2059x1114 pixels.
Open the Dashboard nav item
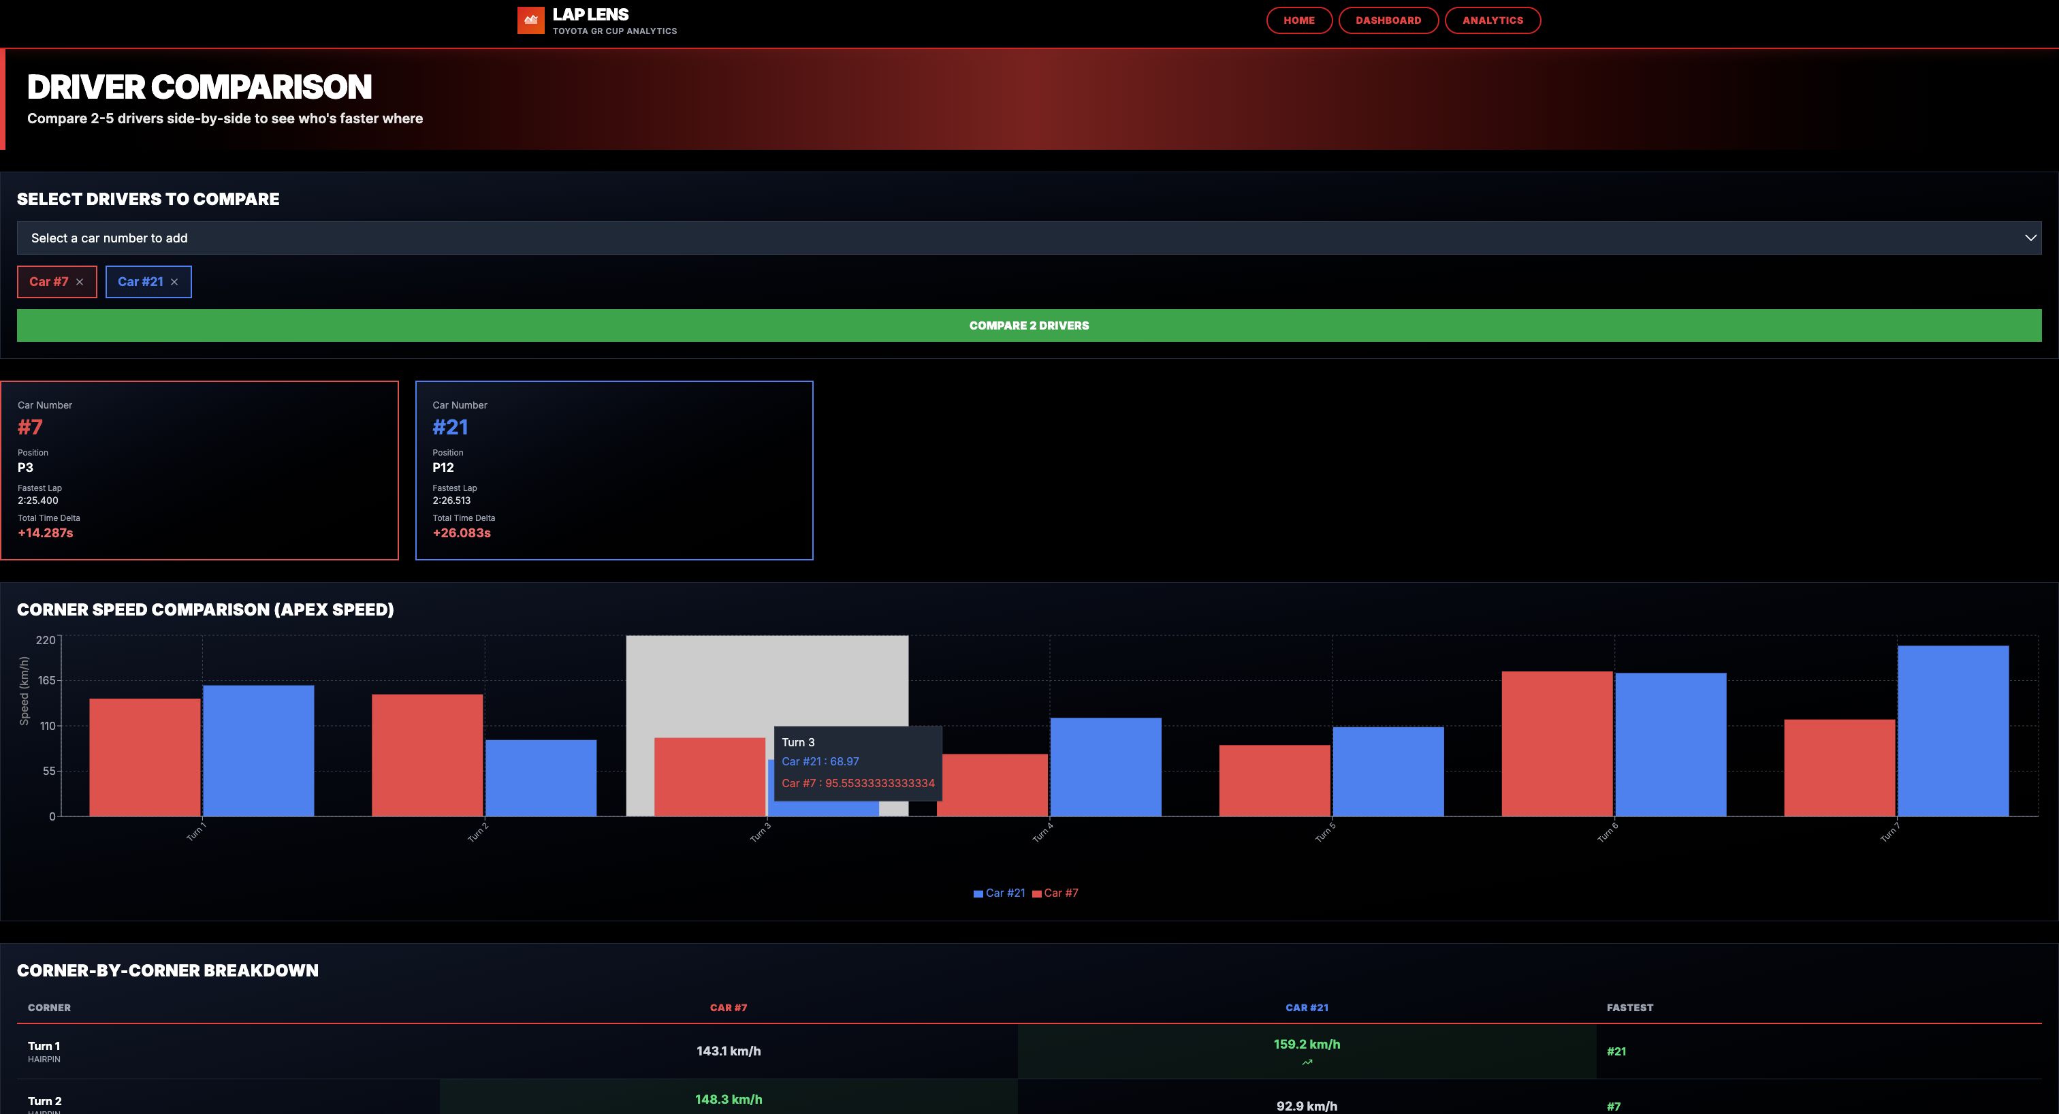(x=1388, y=21)
